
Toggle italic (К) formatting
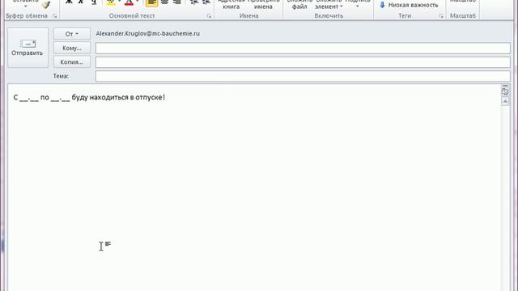click(81, 2)
